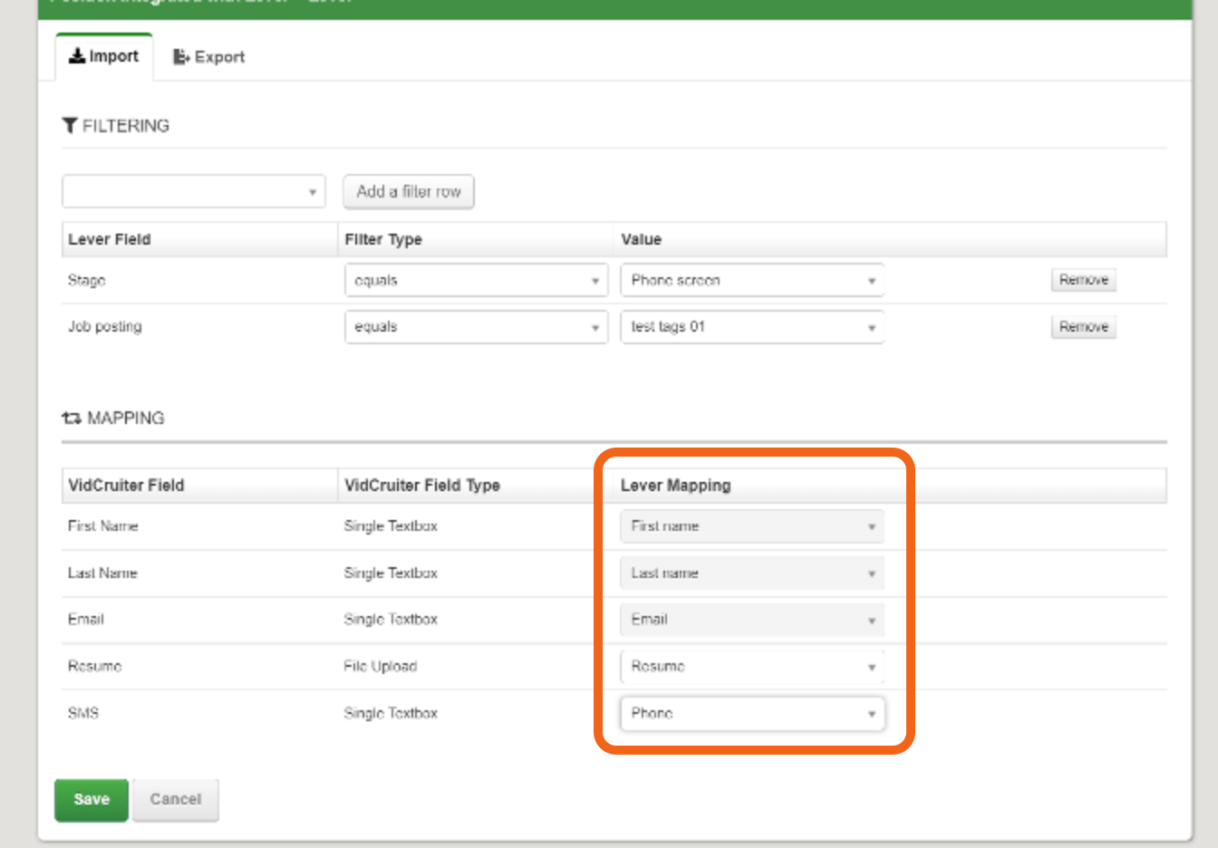1218x848 pixels.
Task: Save the integration settings
Action: [91, 799]
